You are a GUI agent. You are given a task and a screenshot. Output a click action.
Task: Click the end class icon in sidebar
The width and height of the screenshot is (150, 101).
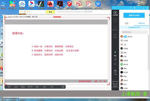tap(115, 72)
